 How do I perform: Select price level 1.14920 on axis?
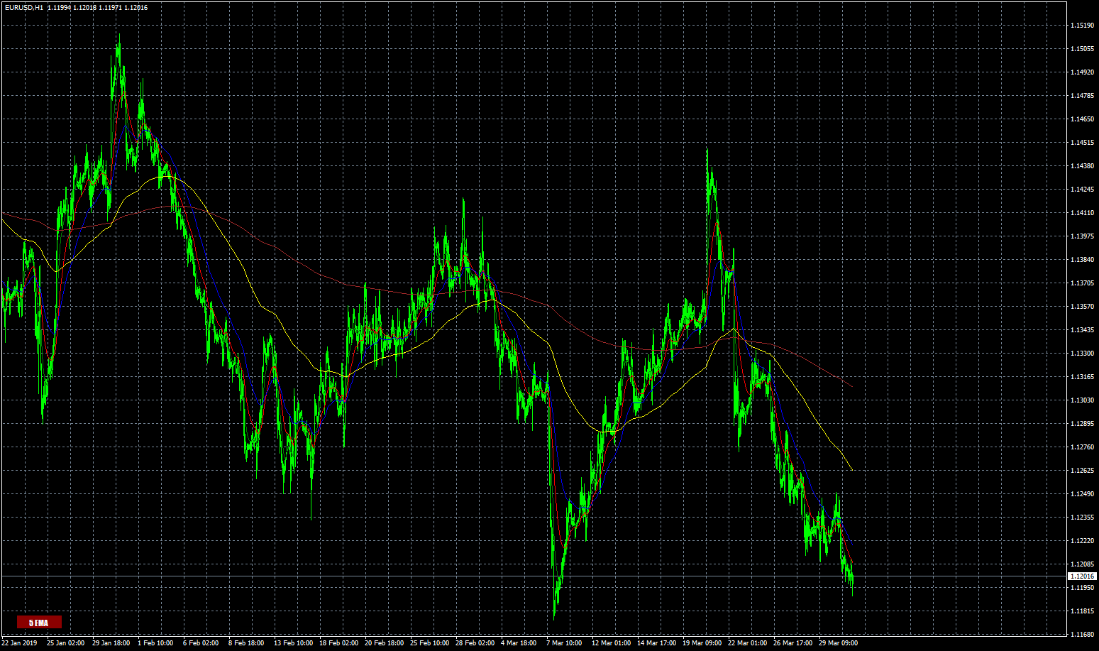1081,72
